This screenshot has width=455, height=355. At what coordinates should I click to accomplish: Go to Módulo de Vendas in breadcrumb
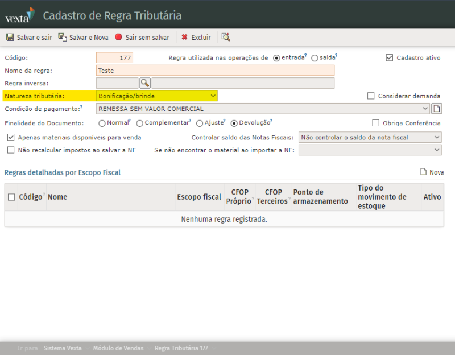118,348
